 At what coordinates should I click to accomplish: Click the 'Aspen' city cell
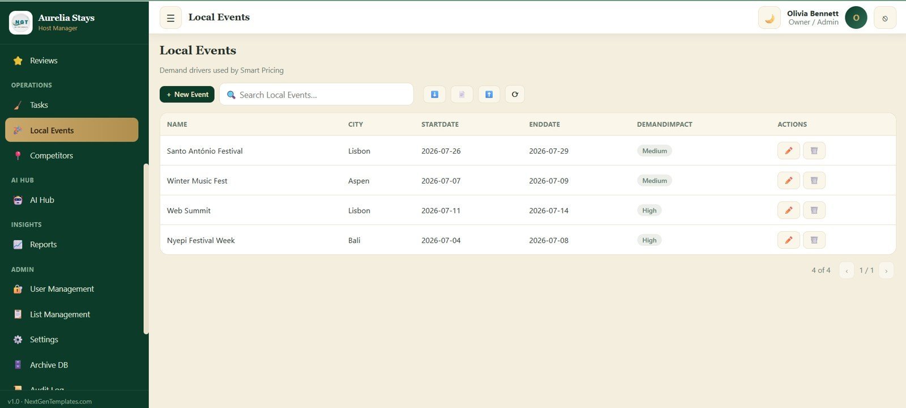point(358,181)
